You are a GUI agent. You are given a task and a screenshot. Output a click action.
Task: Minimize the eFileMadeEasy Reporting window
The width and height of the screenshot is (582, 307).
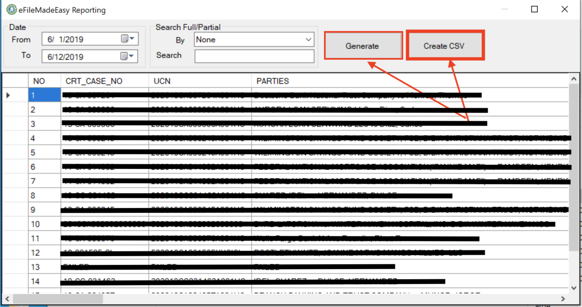click(505, 9)
